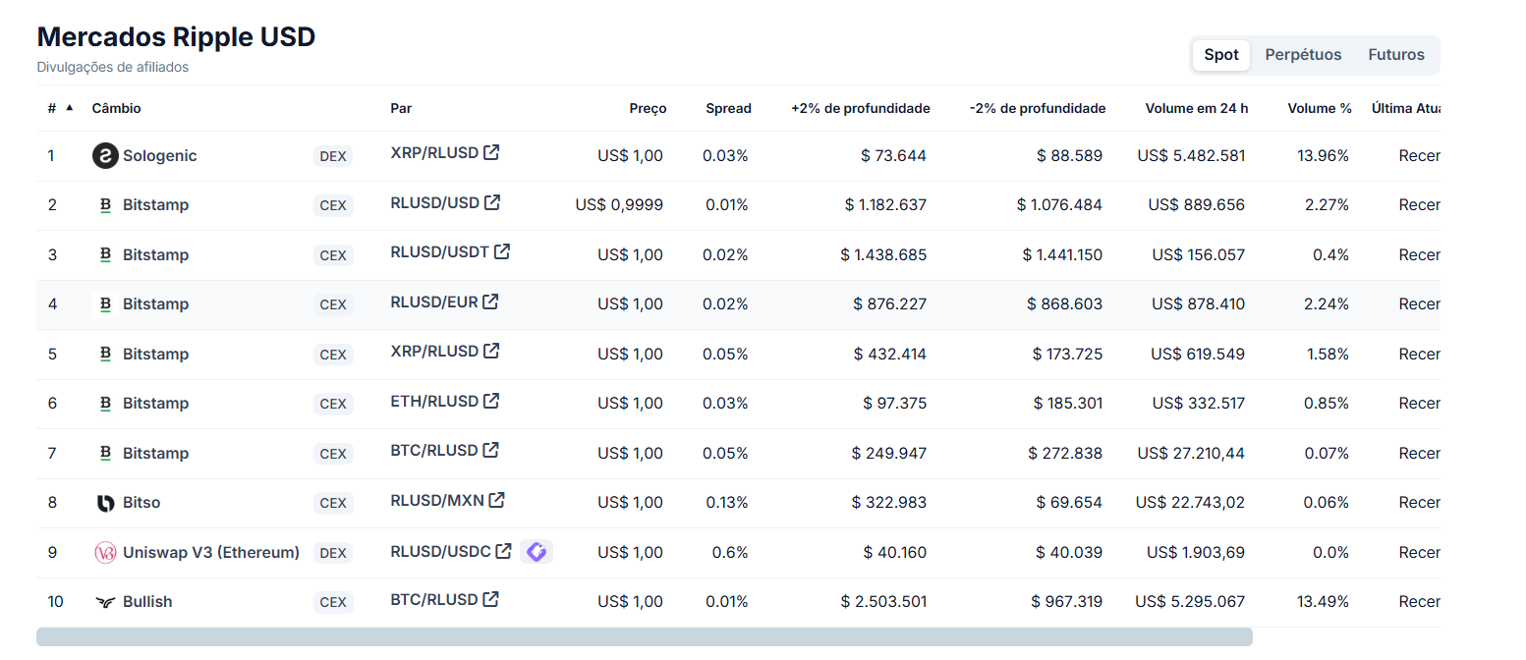The width and height of the screenshot is (1526, 660).
Task: Open external link icon next to ETH/RLUSD
Action: 492,400
